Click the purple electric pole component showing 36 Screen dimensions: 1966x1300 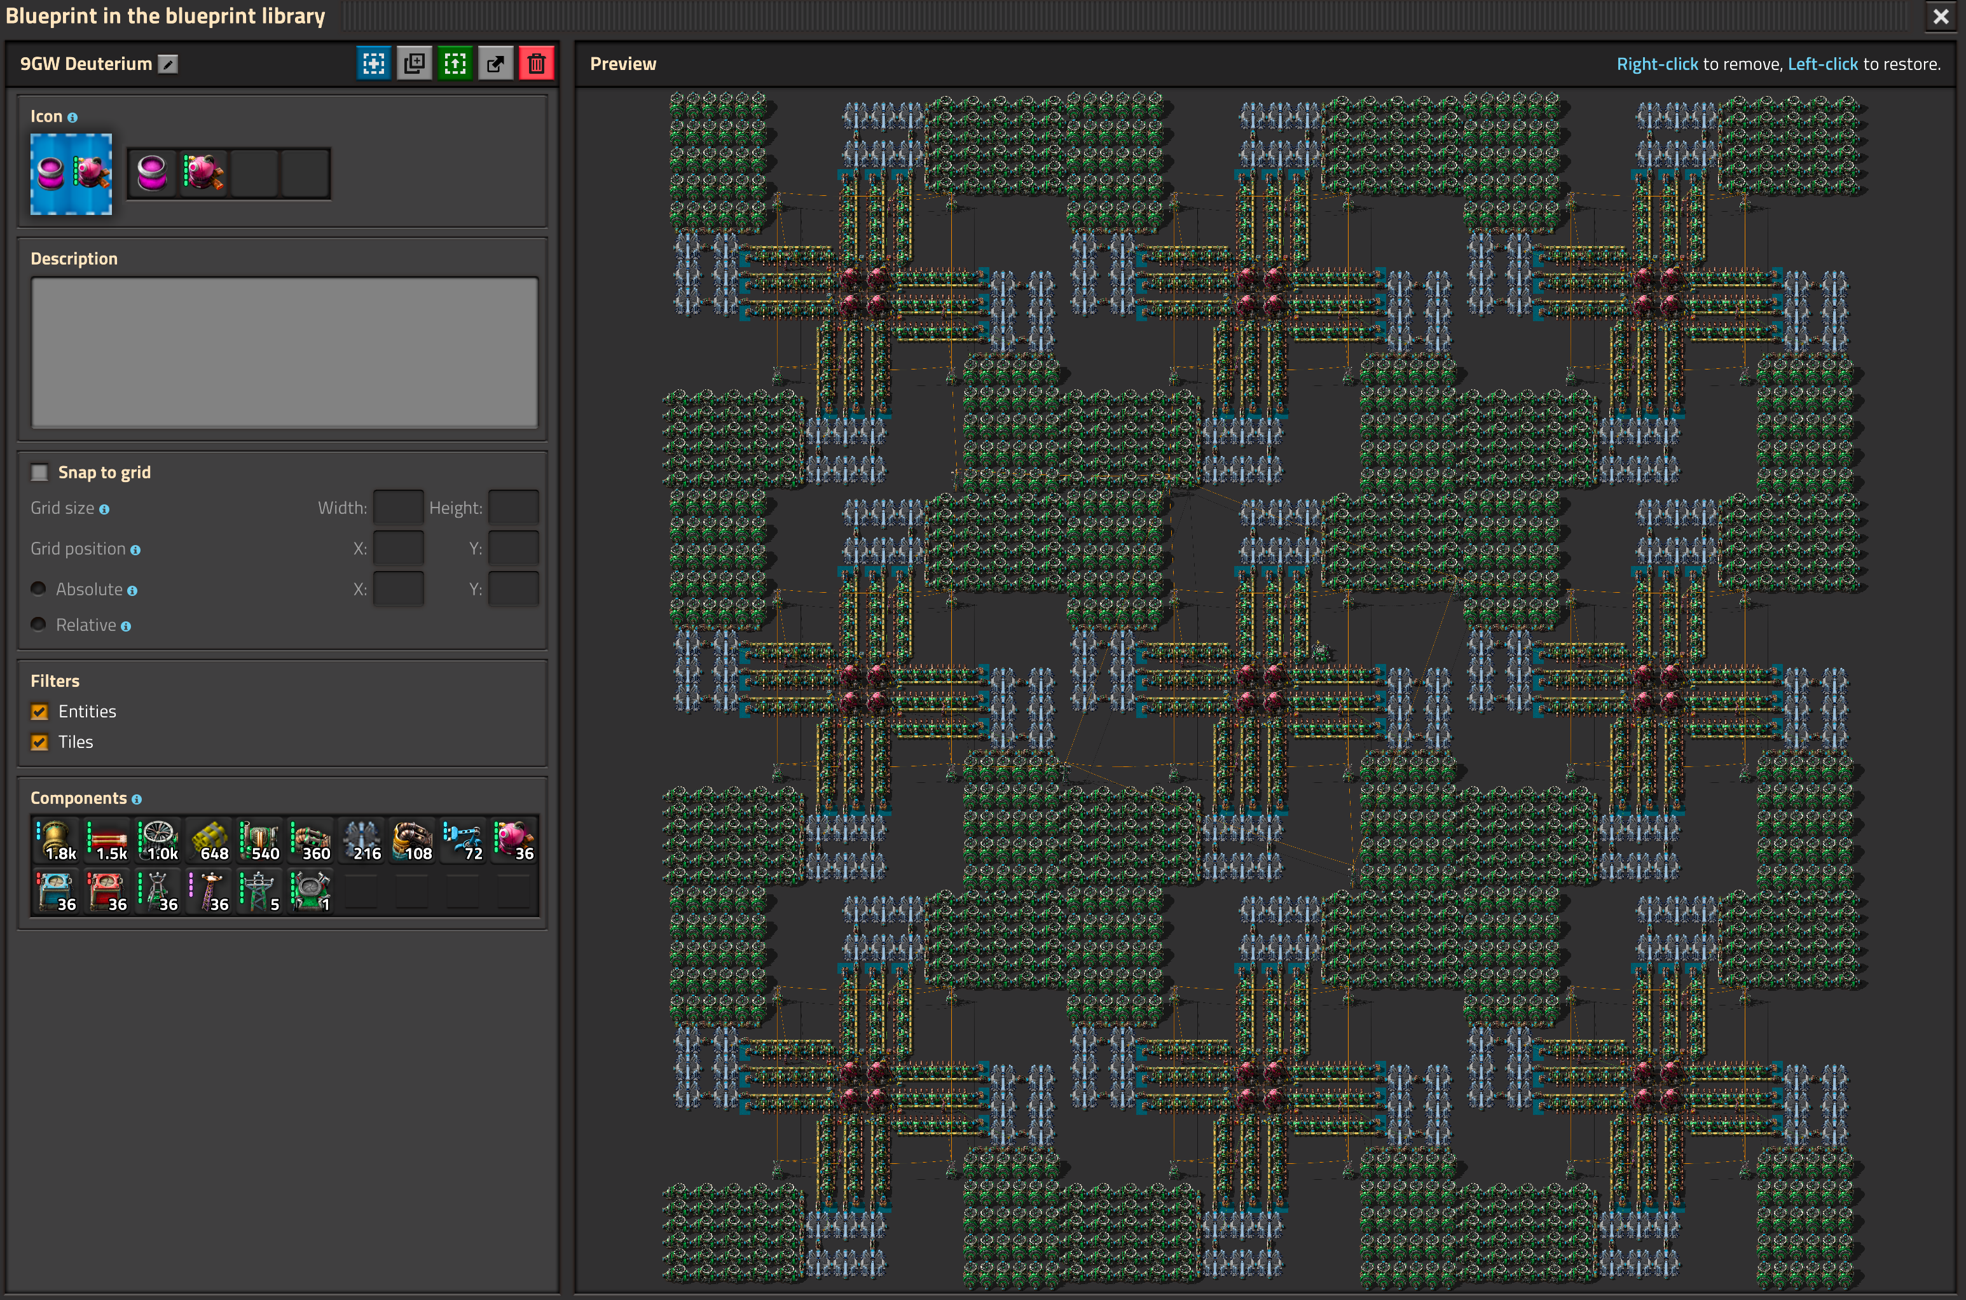click(x=210, y=891)
